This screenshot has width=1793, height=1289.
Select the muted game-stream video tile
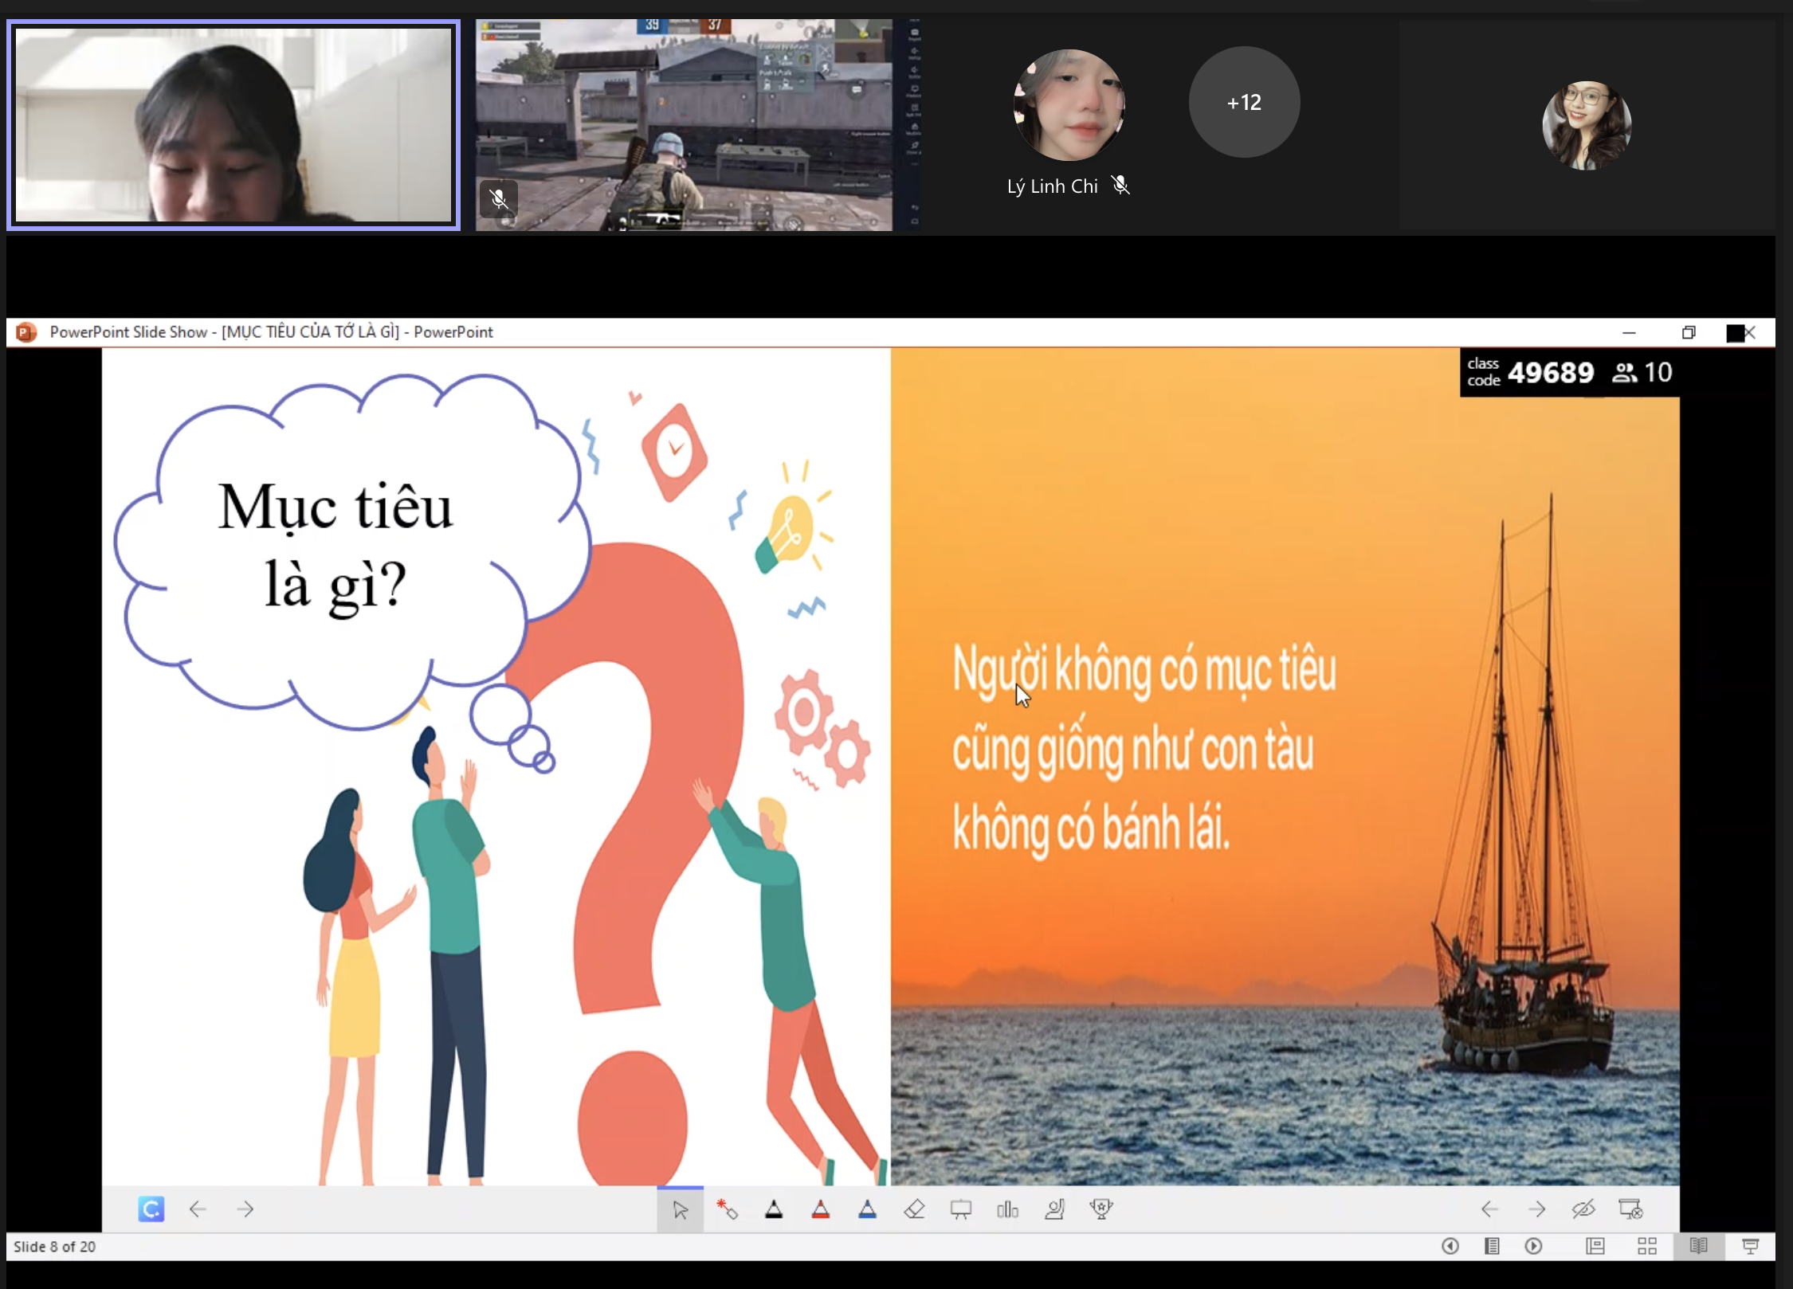[x=684, y=125]
